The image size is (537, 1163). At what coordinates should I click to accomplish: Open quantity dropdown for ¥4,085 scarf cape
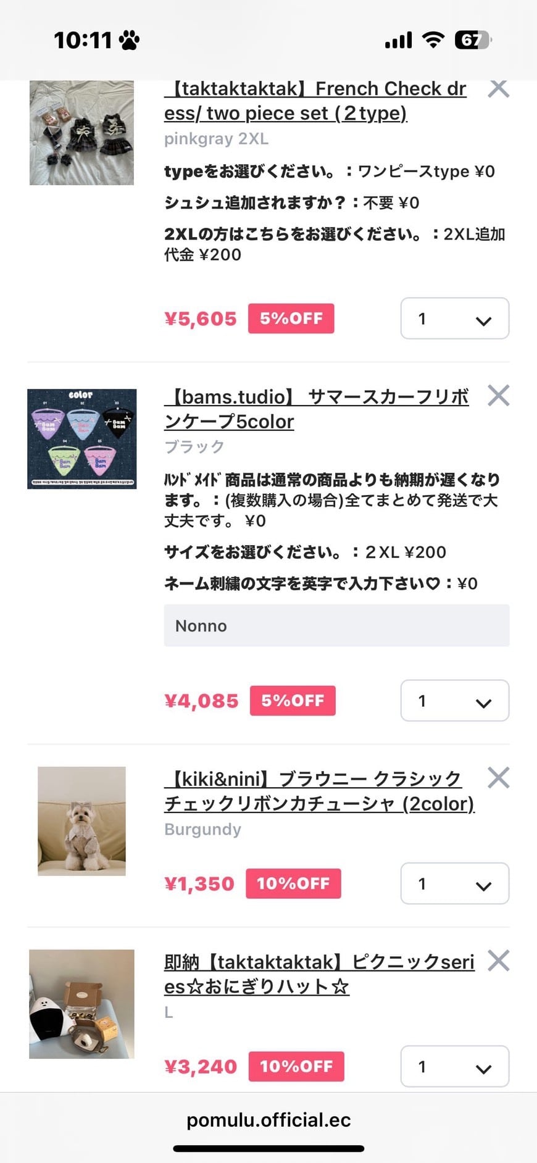455,701
